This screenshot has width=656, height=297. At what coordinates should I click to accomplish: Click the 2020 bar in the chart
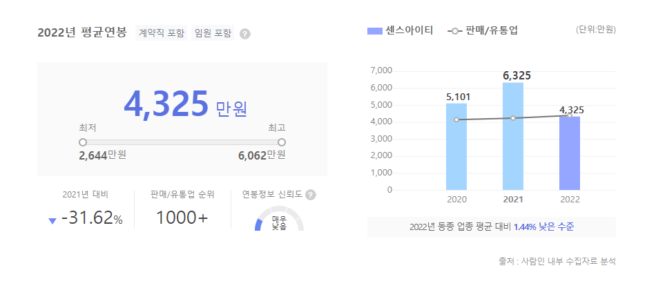[456, 147]
